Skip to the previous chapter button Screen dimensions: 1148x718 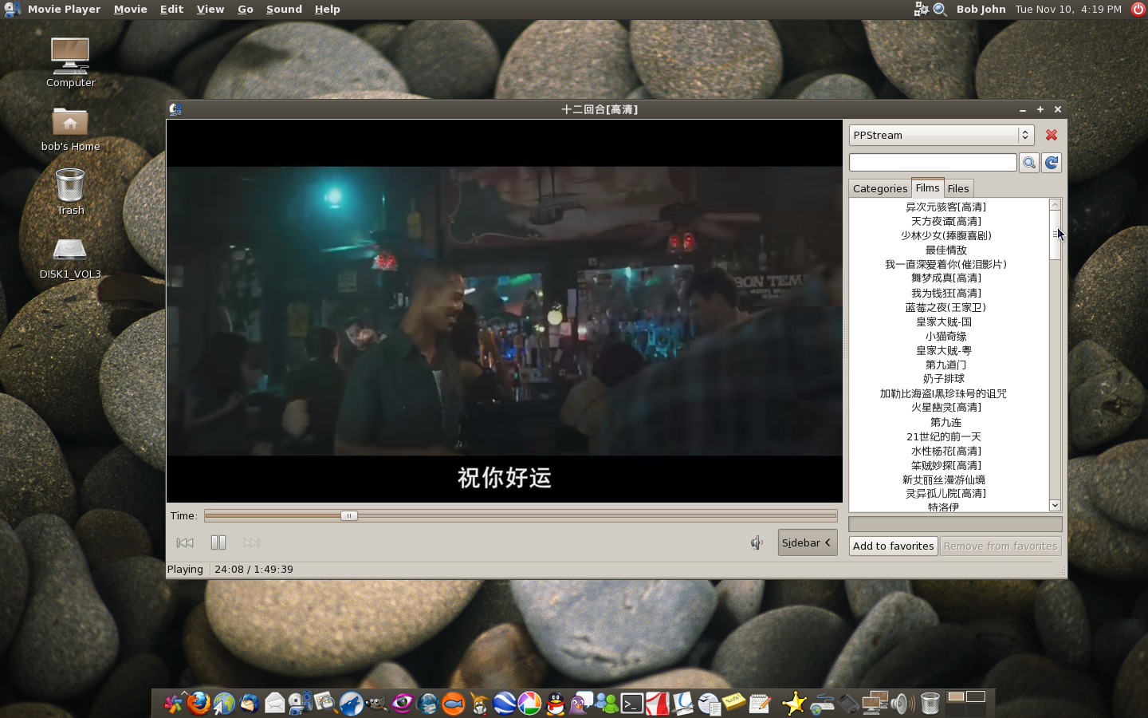coord(185,542)
